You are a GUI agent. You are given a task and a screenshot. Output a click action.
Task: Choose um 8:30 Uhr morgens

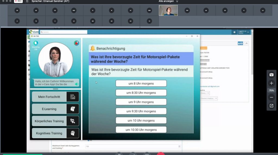tap(141, 93)
